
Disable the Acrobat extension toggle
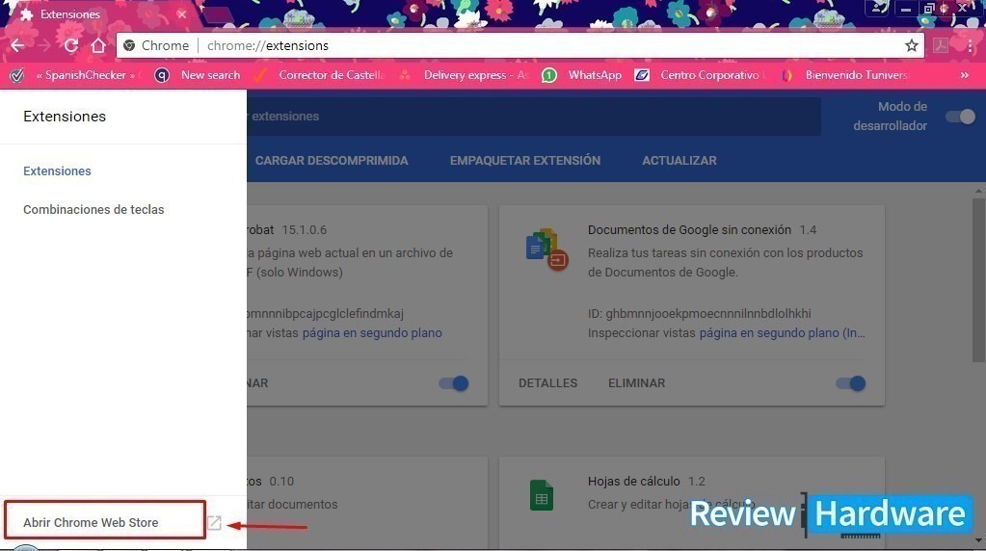[x=454, y=383]
